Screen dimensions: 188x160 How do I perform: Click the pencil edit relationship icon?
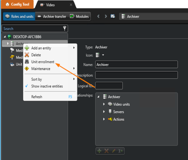tap(113, 151)
